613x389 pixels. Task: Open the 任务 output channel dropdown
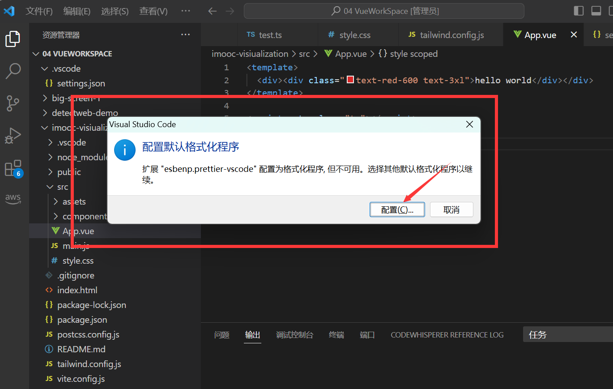tap(568, 334)
